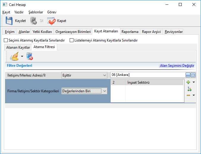The image size is (201, 154).
Task: Click the recycle bin remove filter icon
Action: pos(29,56)
